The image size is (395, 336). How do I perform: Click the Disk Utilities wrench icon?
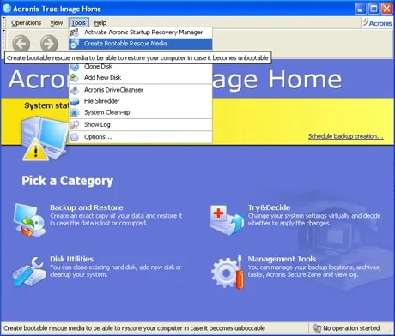pyautogui.click(x=29, y=272)
